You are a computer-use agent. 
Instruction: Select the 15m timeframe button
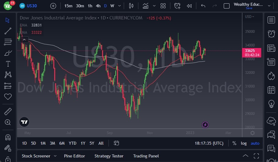coord(69,6)
